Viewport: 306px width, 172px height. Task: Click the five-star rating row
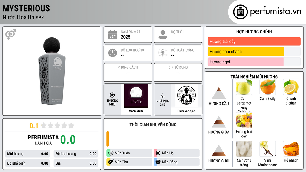click(x=58, y=125)
